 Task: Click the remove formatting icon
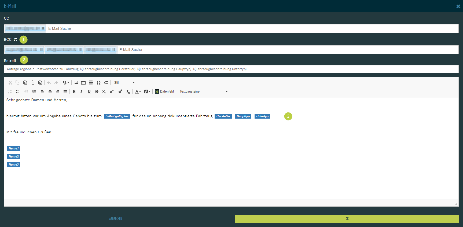coord(128,91)
